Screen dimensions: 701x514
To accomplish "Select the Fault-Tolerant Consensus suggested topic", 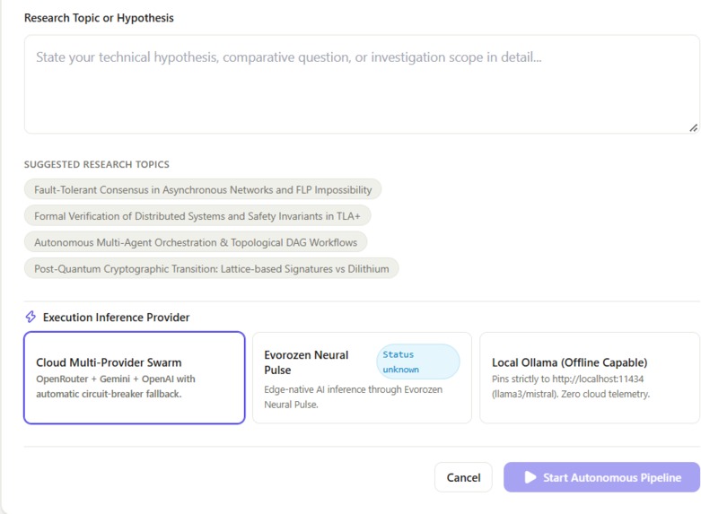I will [203, 189].
